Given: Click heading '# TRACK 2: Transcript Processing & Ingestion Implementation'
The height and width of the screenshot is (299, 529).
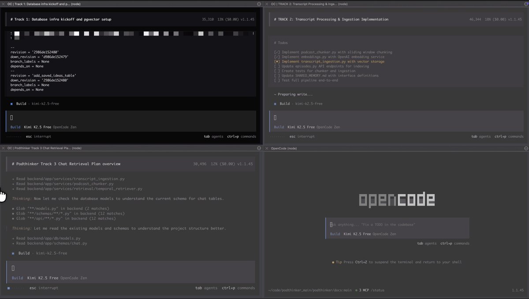Looking at the screenshot, I should 331,19.
